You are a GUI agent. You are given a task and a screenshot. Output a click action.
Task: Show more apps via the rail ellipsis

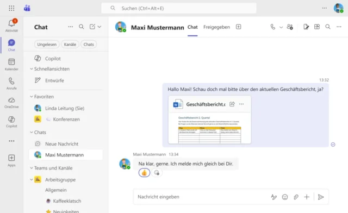[11, 141]
